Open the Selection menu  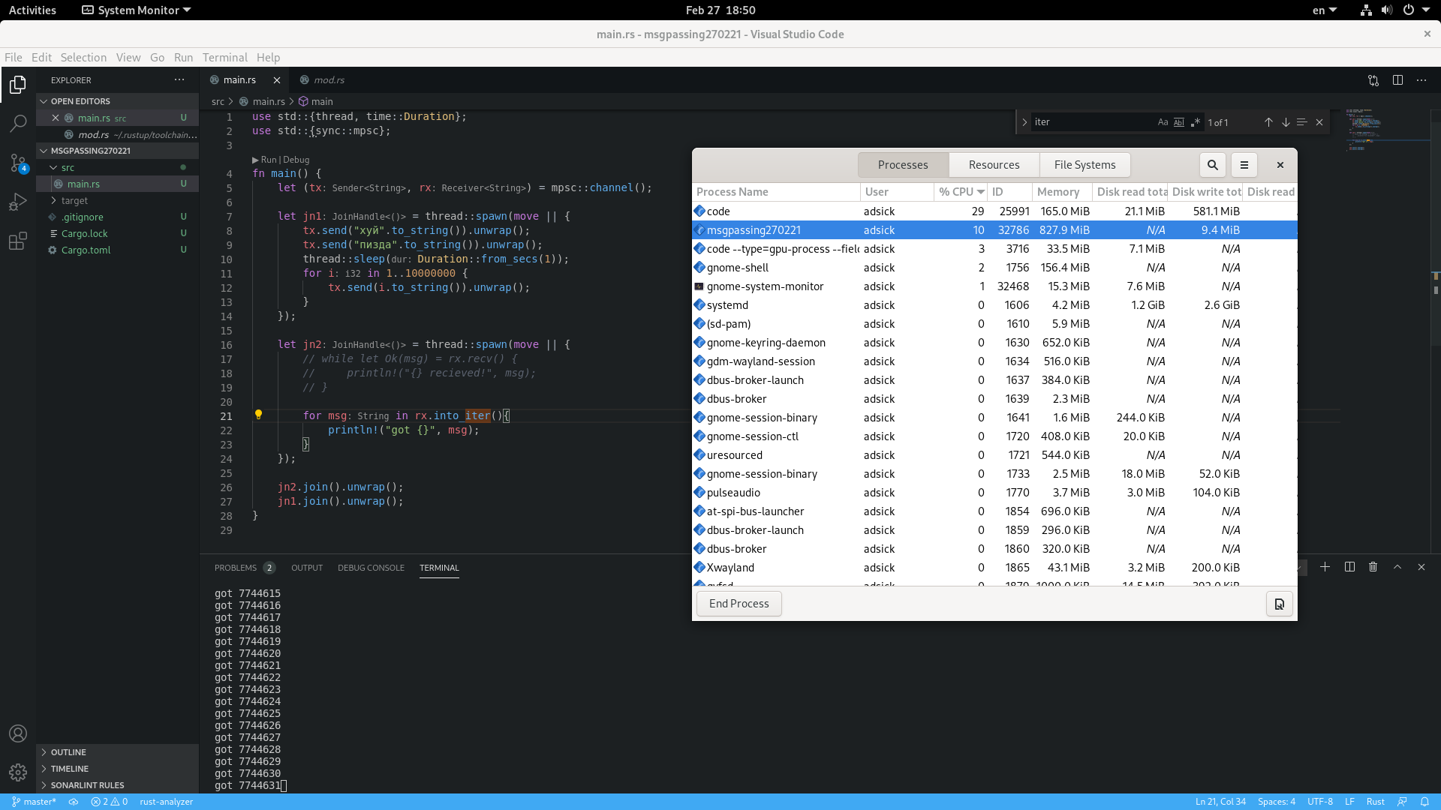pos(83,58)
